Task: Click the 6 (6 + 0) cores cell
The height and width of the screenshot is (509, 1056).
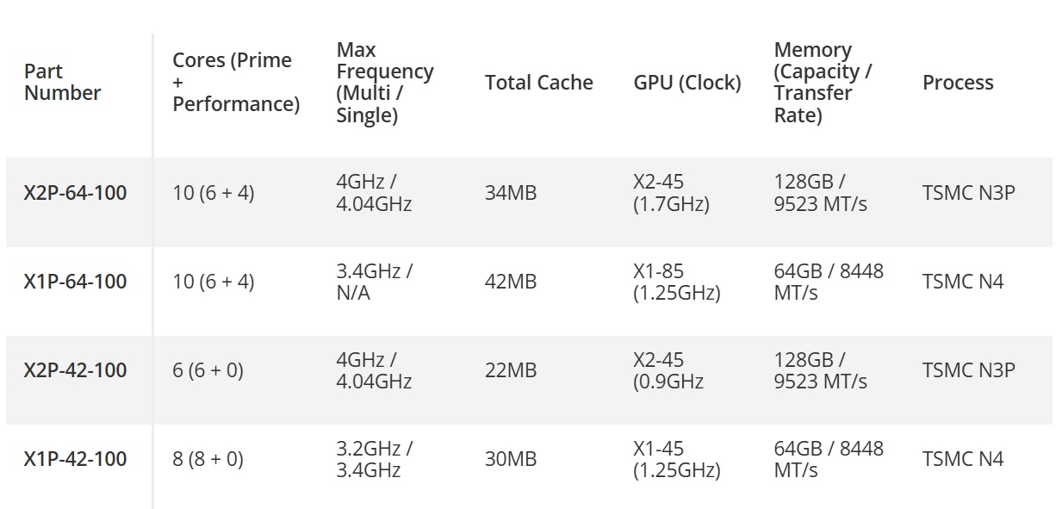Action: coord(208,370)
